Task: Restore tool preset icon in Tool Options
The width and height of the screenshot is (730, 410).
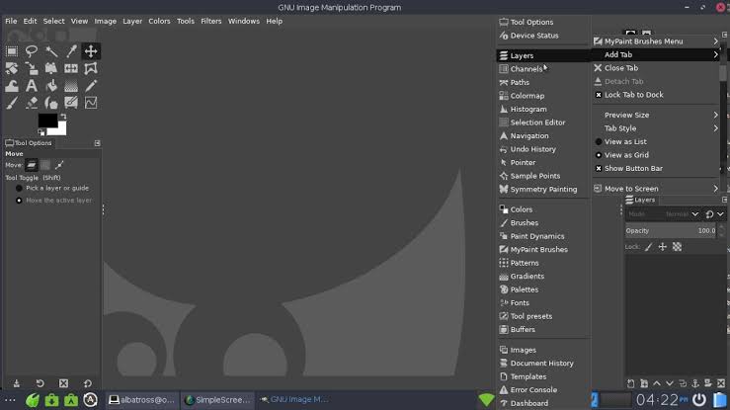Action: point(41,383)
